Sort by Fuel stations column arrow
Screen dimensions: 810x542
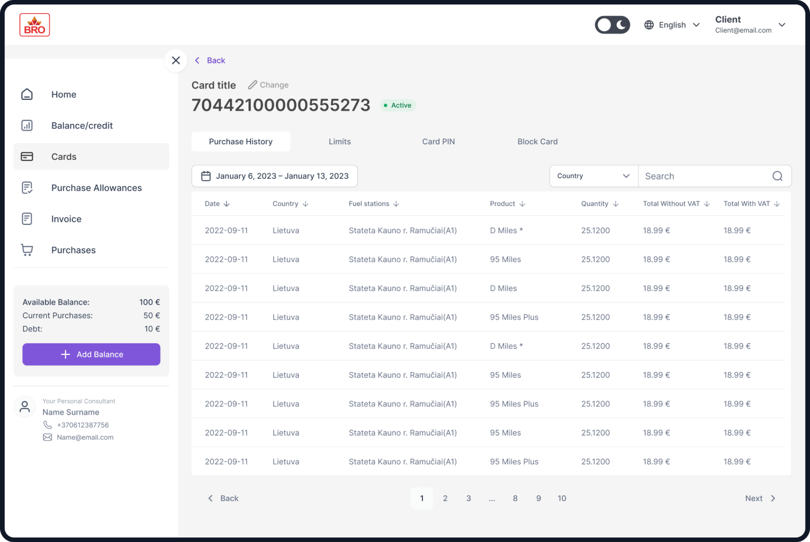(396, 204)
